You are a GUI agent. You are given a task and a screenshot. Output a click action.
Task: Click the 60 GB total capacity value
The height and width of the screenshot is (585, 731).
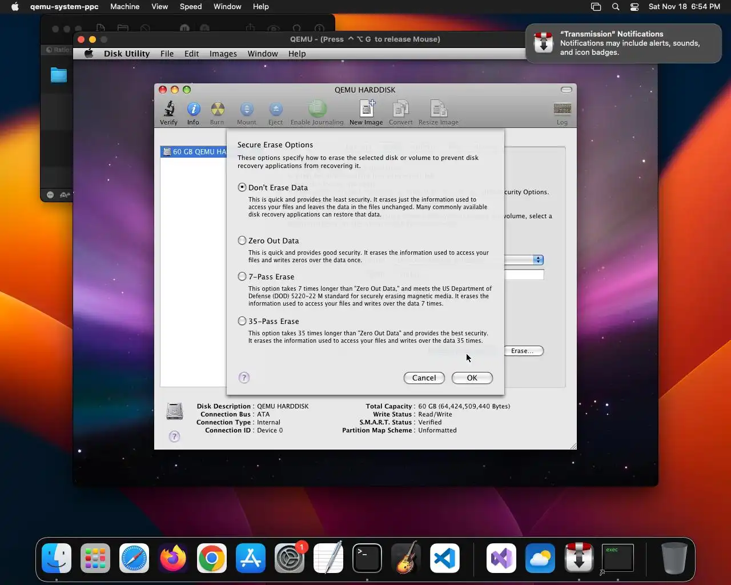click(464, 406)
